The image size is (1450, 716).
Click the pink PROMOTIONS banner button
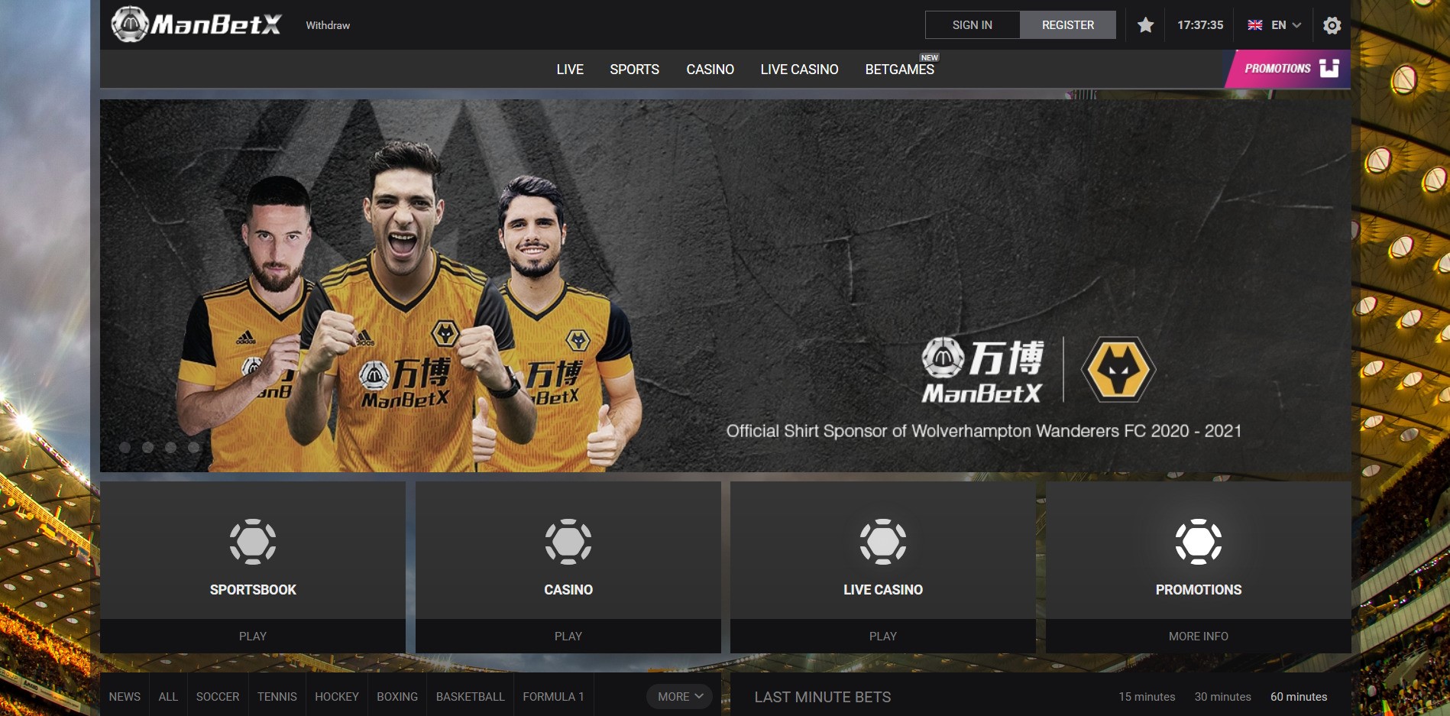pos(1288,69)
